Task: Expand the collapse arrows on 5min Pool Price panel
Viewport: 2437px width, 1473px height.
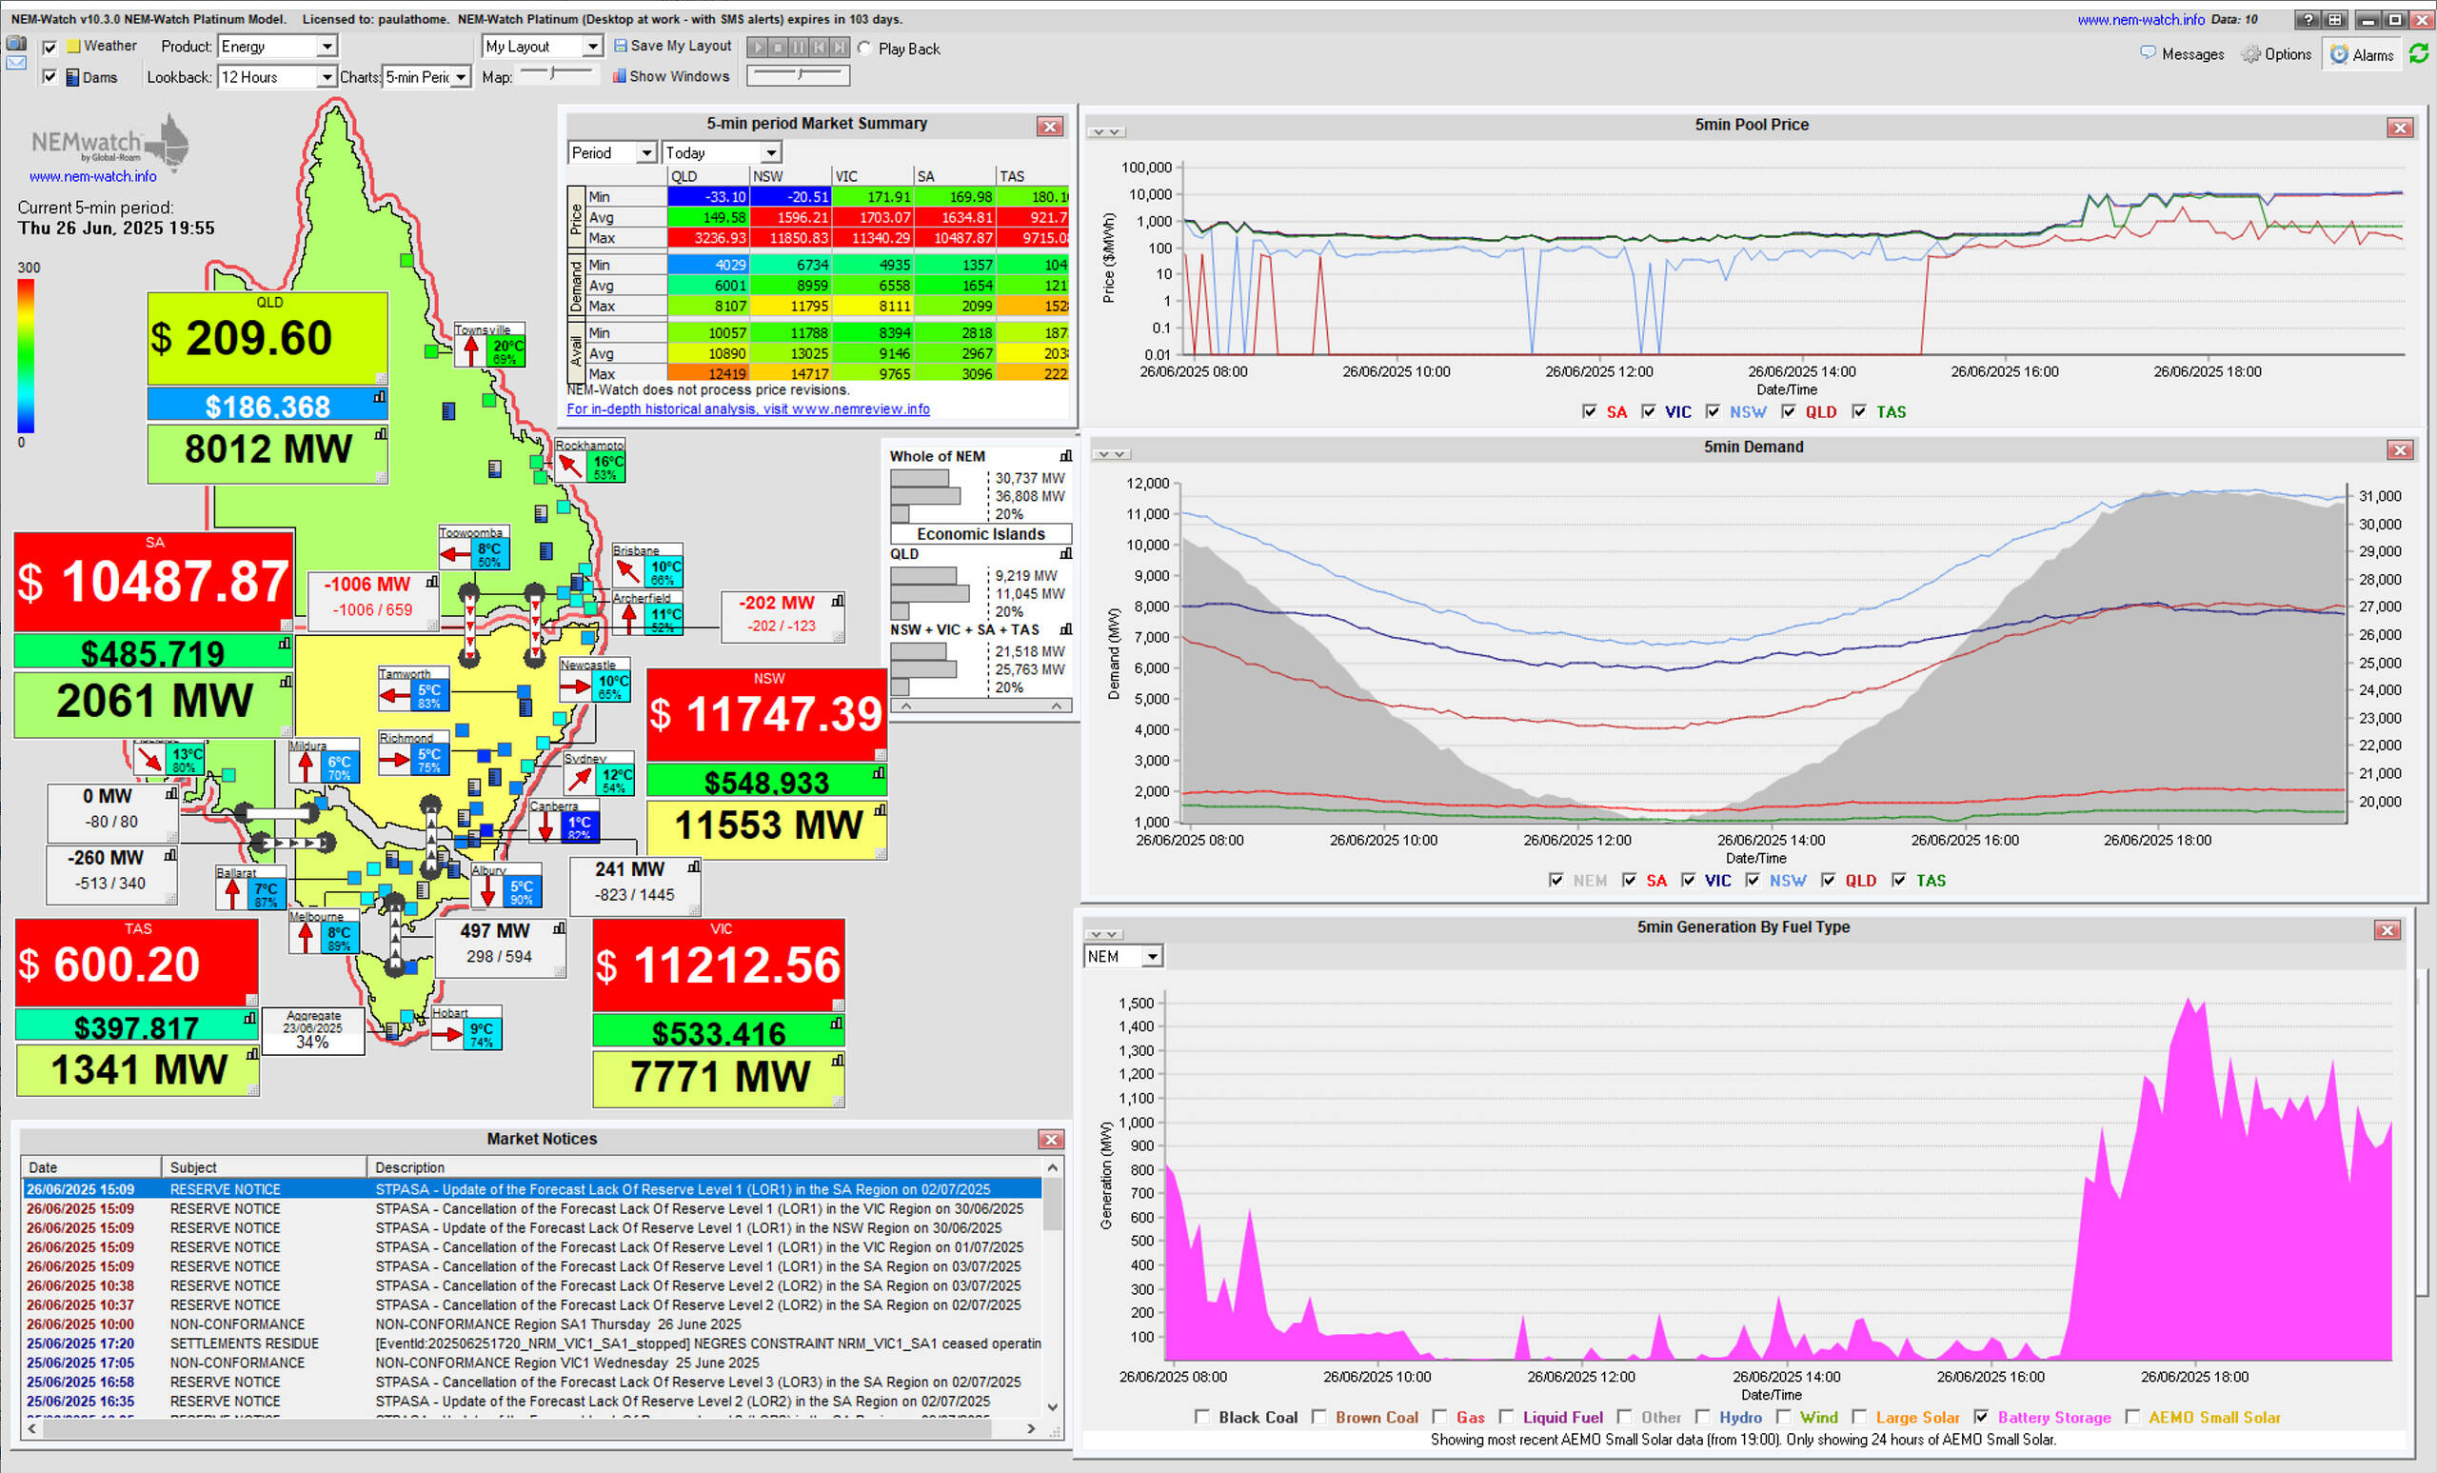Action: (1106, 131)
